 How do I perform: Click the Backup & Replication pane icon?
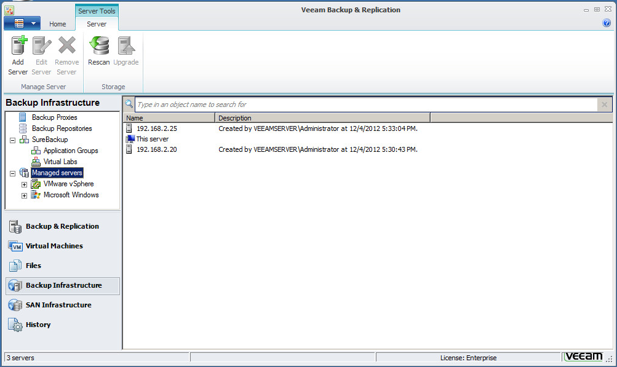[15, 227]
